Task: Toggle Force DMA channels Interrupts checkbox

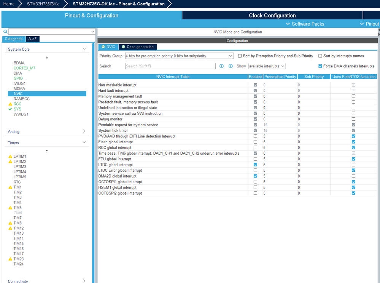Action: click(320, 66)
